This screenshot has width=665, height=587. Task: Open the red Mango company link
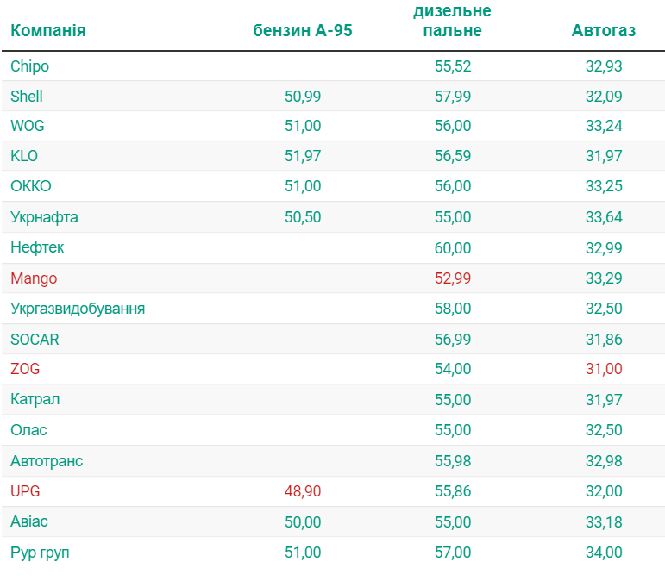[34, 278]
